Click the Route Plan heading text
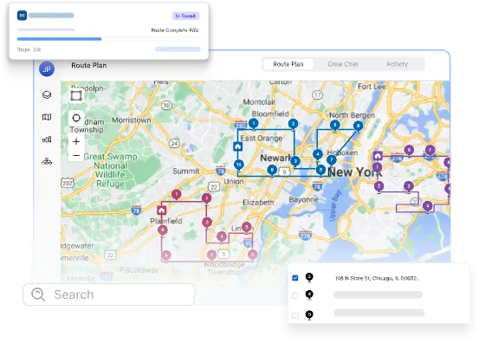 (x=89, y=65)
